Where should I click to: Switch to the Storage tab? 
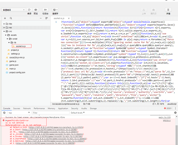pyautogui.click(x=93, y=108)
